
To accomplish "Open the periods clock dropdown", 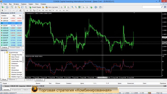I will 96,7.
